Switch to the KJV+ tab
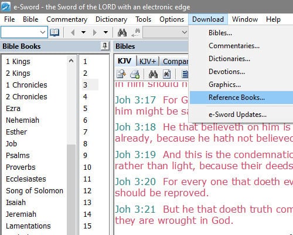 tap(148, 62)
